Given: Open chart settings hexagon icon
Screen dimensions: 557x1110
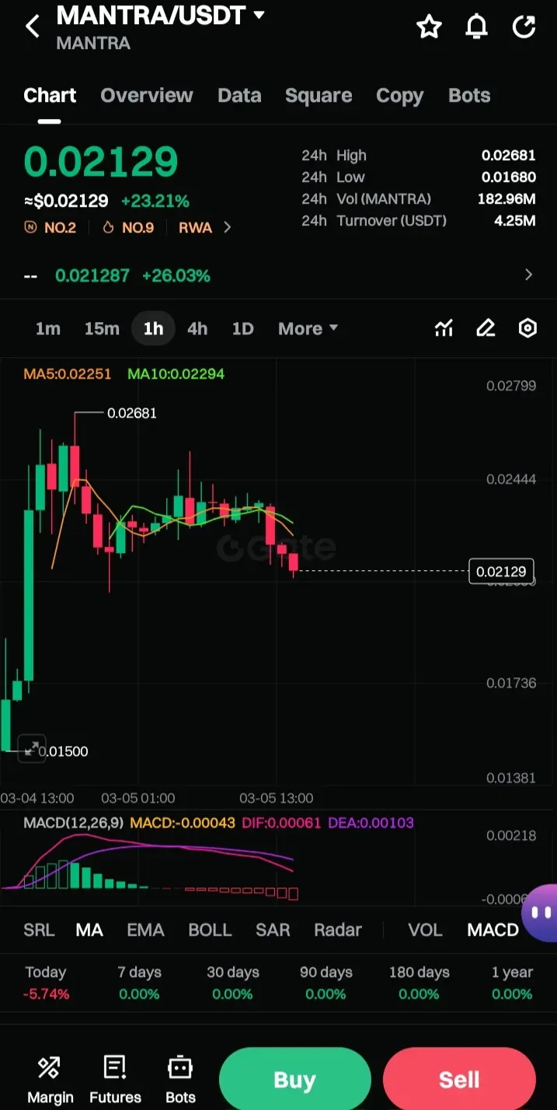Looking at the screenshot, I should click(x=527, y=328).
